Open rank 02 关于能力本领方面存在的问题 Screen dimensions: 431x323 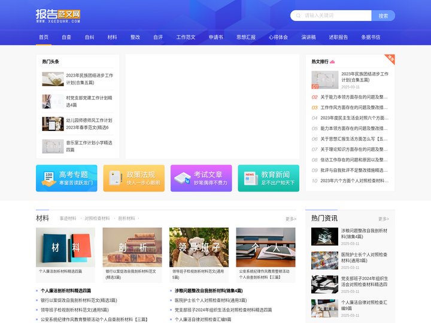point(354,97)
